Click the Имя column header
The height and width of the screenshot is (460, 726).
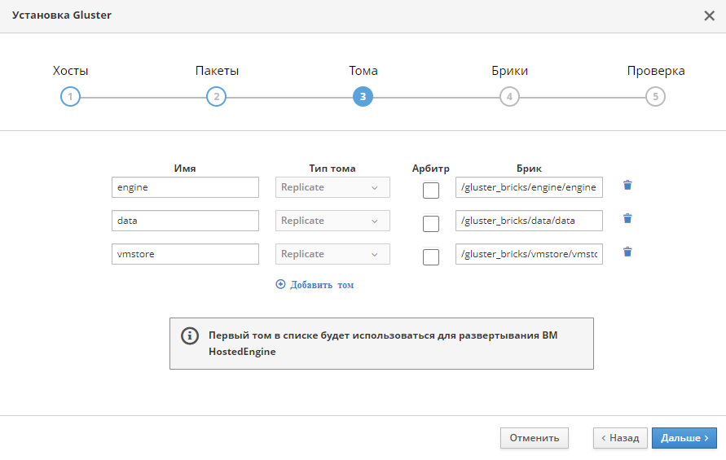click(185, 169)
